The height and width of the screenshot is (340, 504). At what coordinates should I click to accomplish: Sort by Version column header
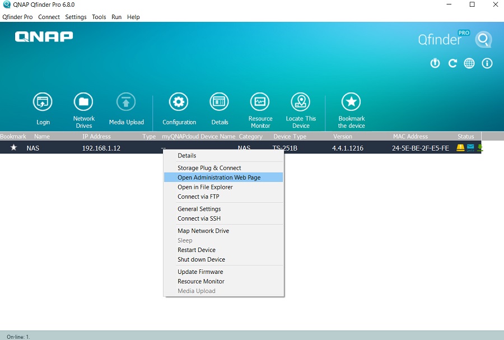pyautogui.click(x=343, y=136)
